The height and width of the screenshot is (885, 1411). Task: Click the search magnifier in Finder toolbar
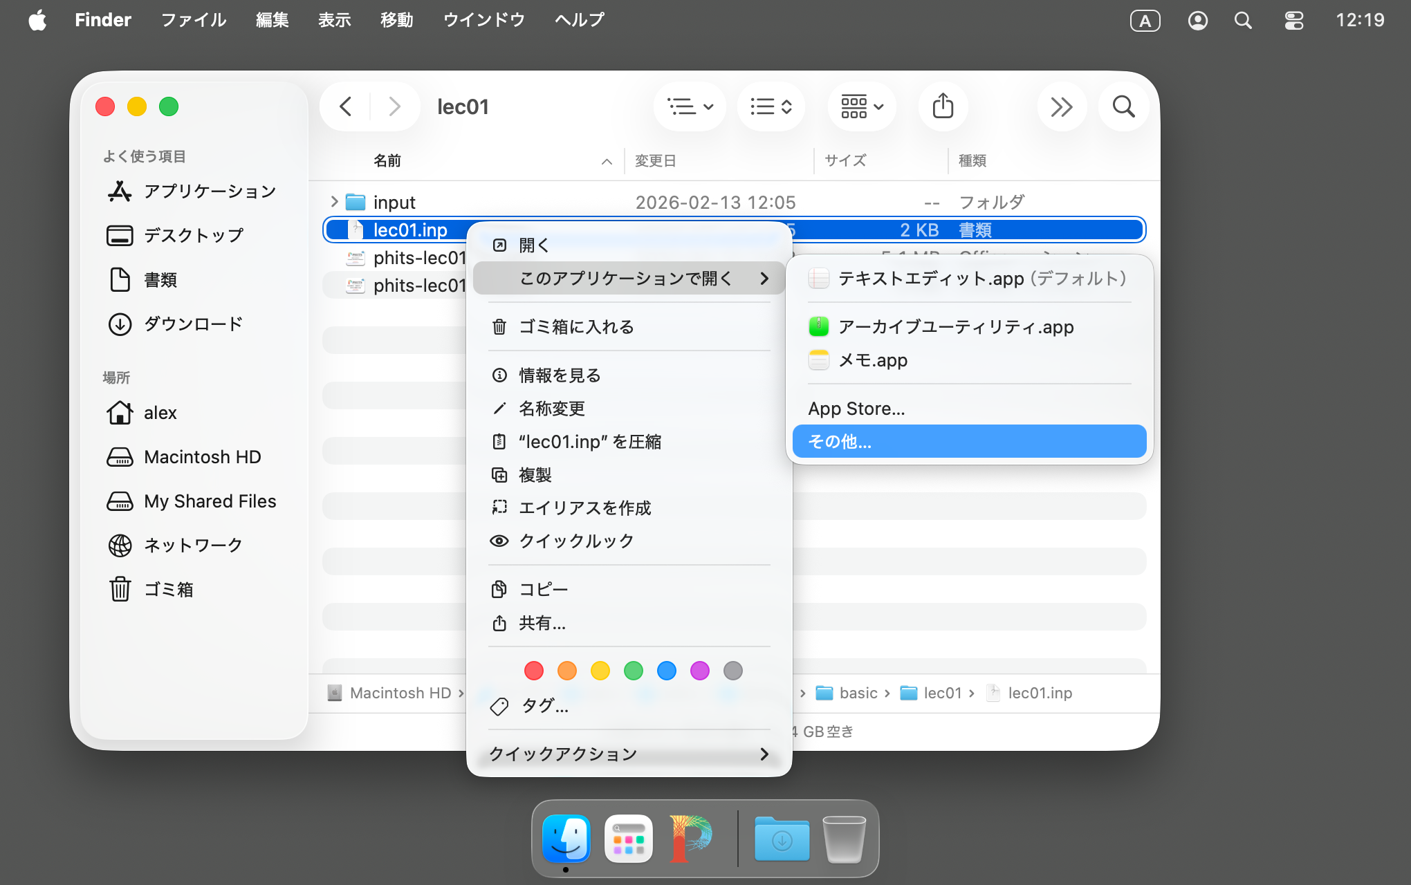(x=1123, y=106)
